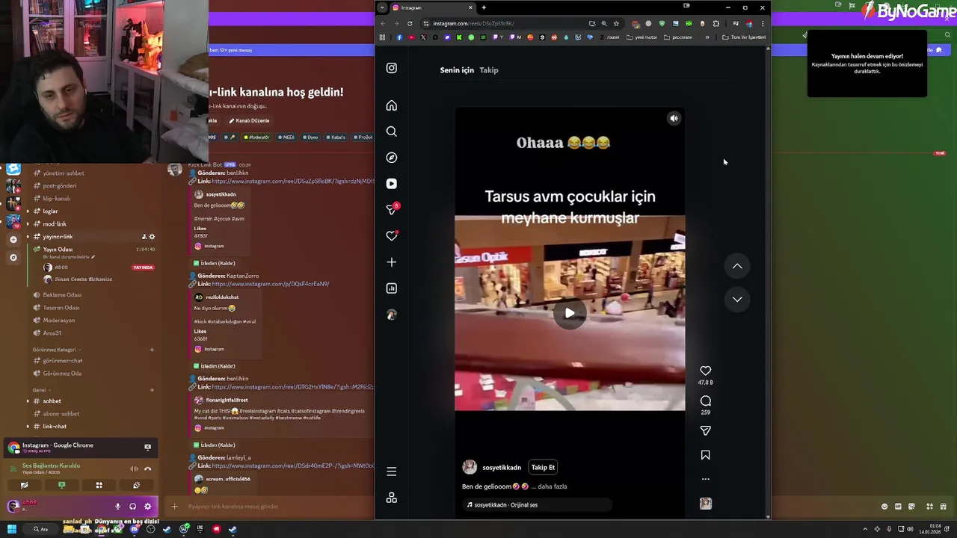Open Chrome tab search dropdown
Image resolution: width=957 pixels, height=538 pixels.
(x=382, y=7)
